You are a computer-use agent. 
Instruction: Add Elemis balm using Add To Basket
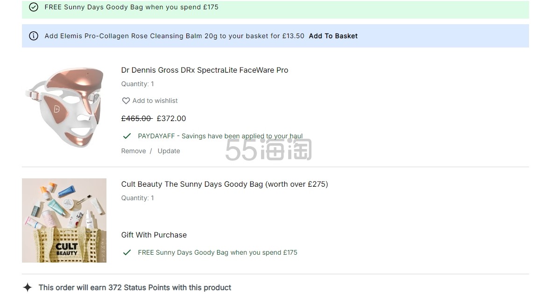(333, 36)
